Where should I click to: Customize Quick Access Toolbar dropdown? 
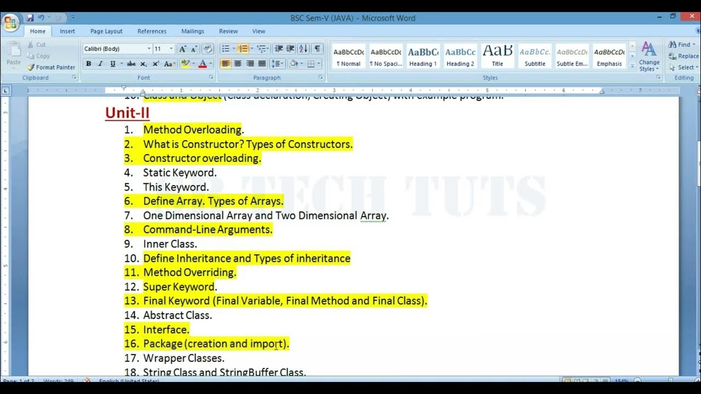[73, 18]
